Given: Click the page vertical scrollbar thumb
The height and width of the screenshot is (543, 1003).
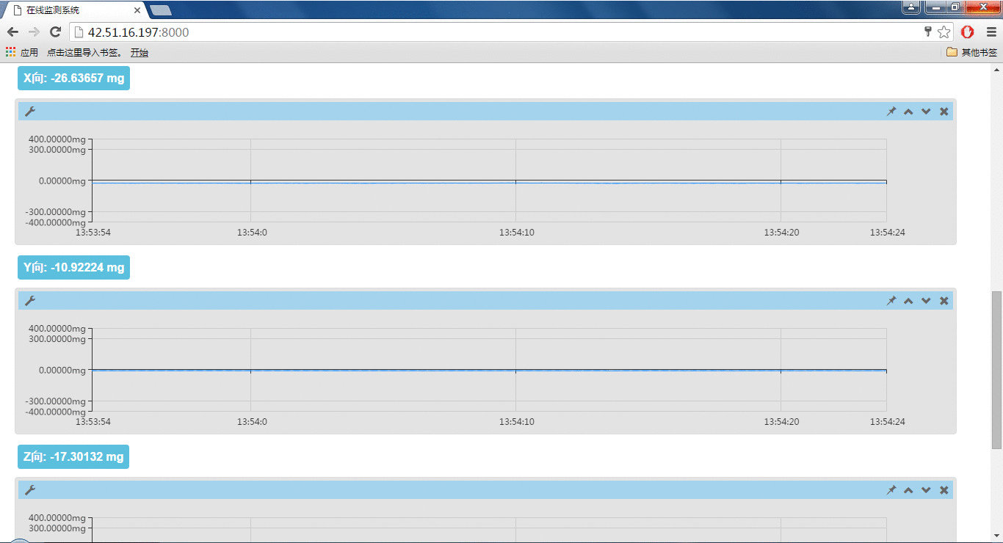Looking at the screenshot, I should pos(996,369).
